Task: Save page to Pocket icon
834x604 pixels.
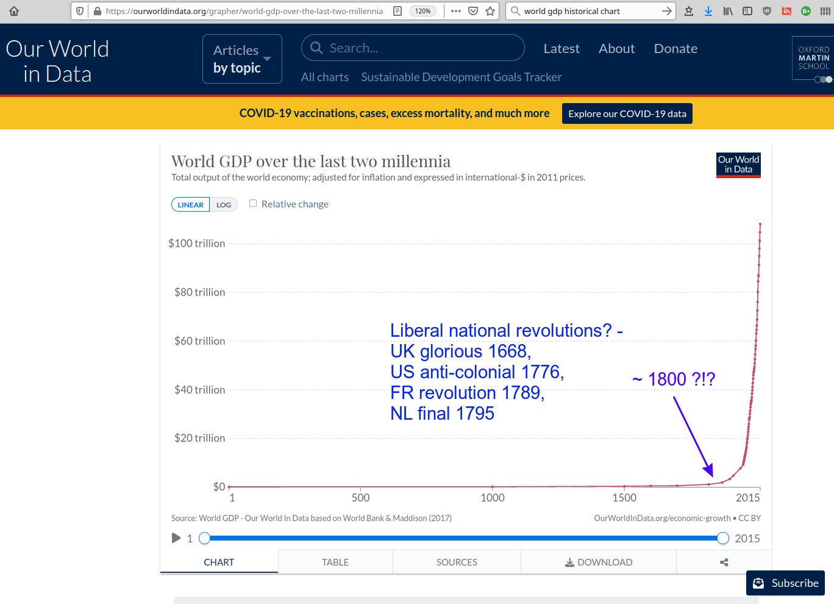Action: coord(473,11)
